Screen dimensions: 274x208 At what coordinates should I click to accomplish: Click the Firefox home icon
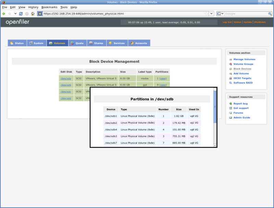click(x=33, y=14)
